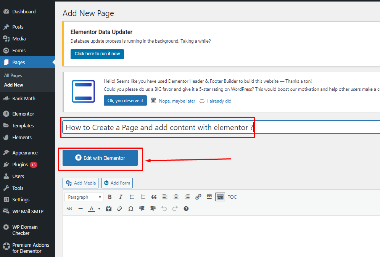Open the Elements menu
The width and height of the screenshot is (380, 257).
pyautogui.click(x=27, y=138)
